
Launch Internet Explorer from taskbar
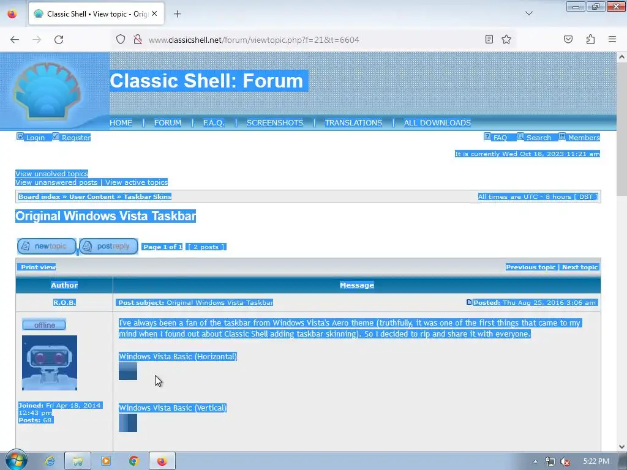point(50,461)
